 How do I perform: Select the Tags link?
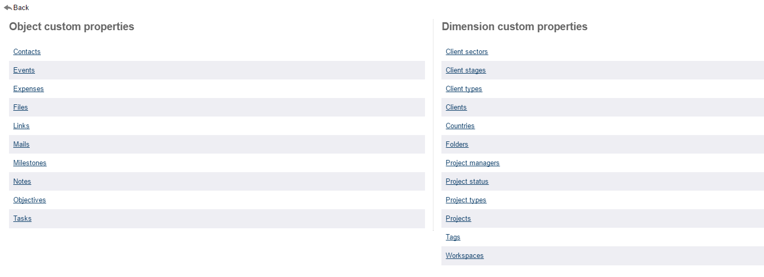(453, 237)
